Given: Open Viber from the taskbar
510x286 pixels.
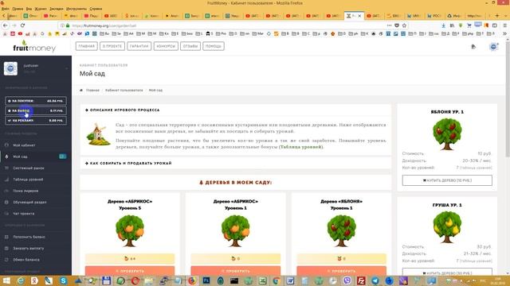Looking at the screenshot, I should pyautogui.click(x=347, y=280).
